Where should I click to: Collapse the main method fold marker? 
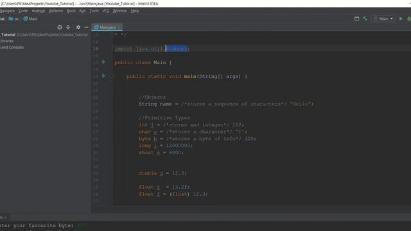(x=112, y=76)
